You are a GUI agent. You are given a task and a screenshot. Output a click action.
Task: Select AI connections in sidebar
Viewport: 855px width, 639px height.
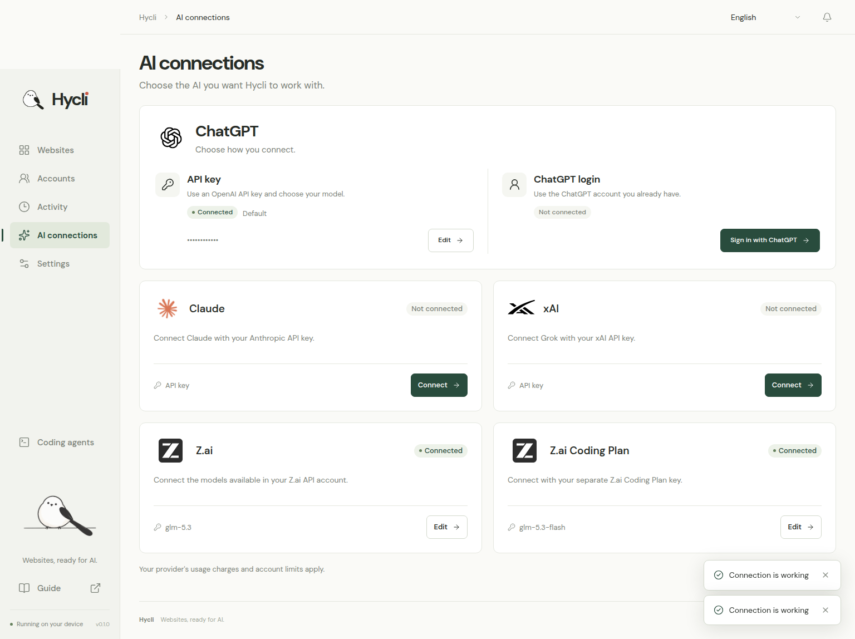(x=60, y=235)
